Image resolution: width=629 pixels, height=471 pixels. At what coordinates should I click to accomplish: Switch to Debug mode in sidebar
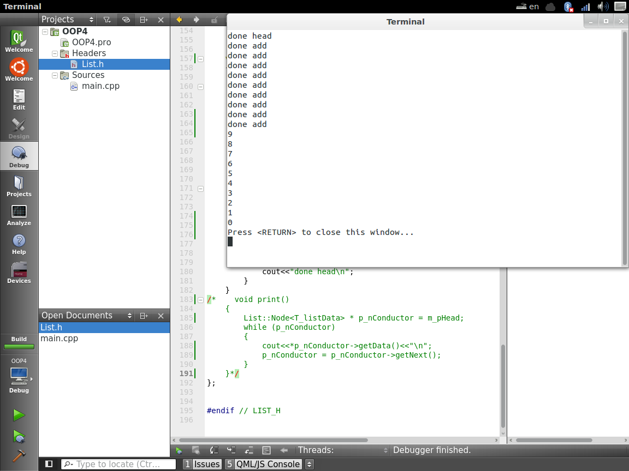19,156
